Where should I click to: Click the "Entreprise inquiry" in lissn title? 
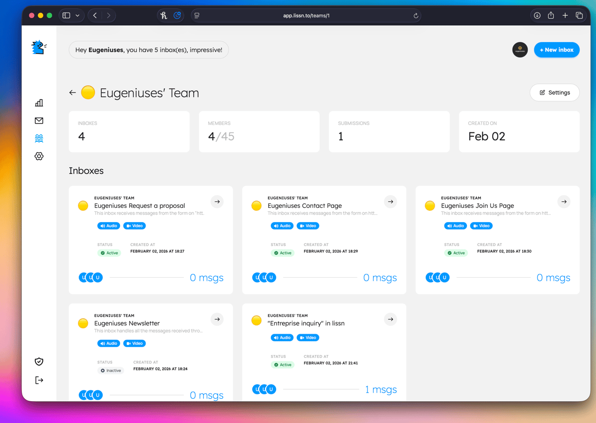[x=306, y=323]
